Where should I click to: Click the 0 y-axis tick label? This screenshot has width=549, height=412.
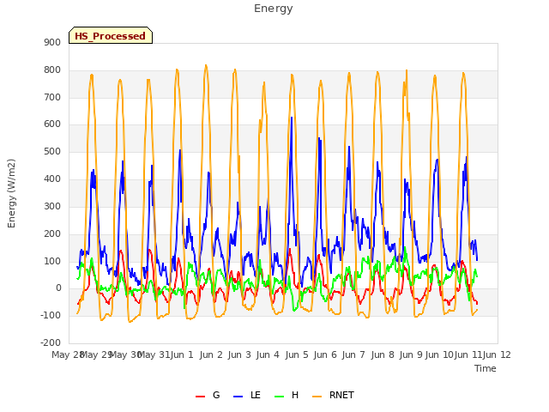pos(58,288)
